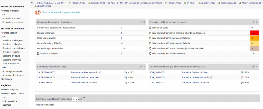Image resolution: width=263 pixels, height=109 pixels.
Task: Close the Top 5 des formations box
Action: click(257, 67)
